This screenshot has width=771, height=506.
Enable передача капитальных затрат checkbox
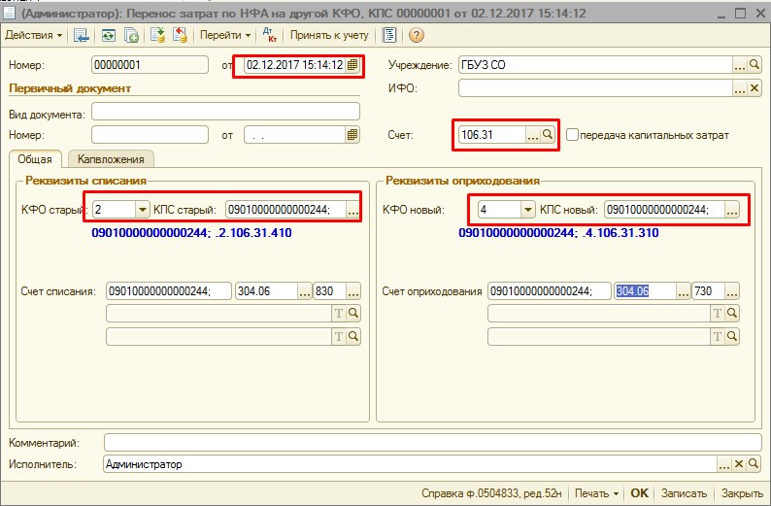tap(572, 135)
